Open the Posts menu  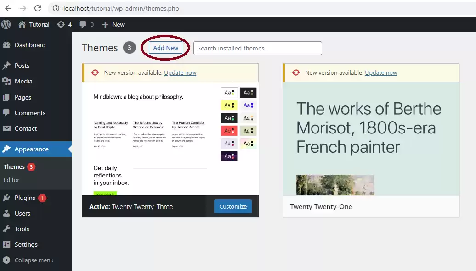pos(22,66)
